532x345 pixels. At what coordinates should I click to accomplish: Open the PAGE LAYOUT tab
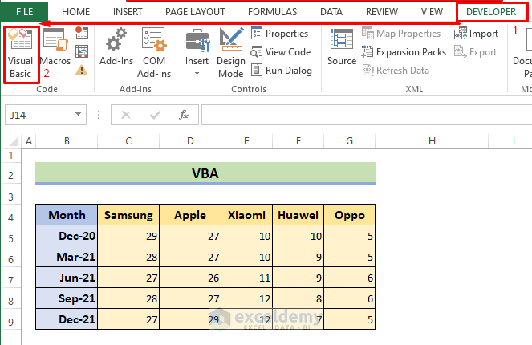point(195,12)
